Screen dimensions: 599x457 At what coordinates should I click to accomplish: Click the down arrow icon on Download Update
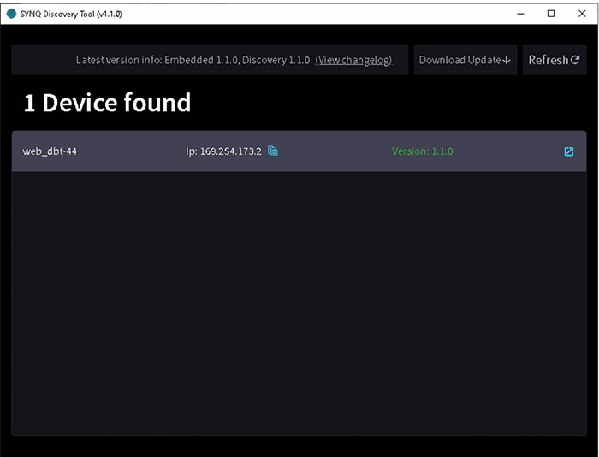click(x=507, y=61)
